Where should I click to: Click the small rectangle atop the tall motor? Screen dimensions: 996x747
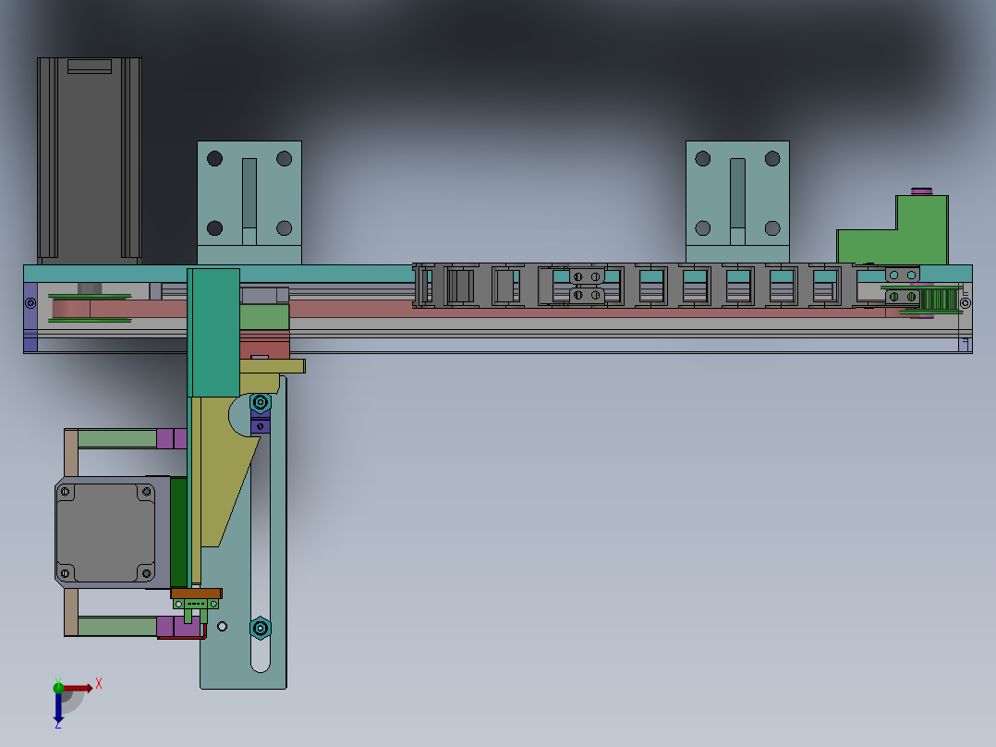click(90, 67)
